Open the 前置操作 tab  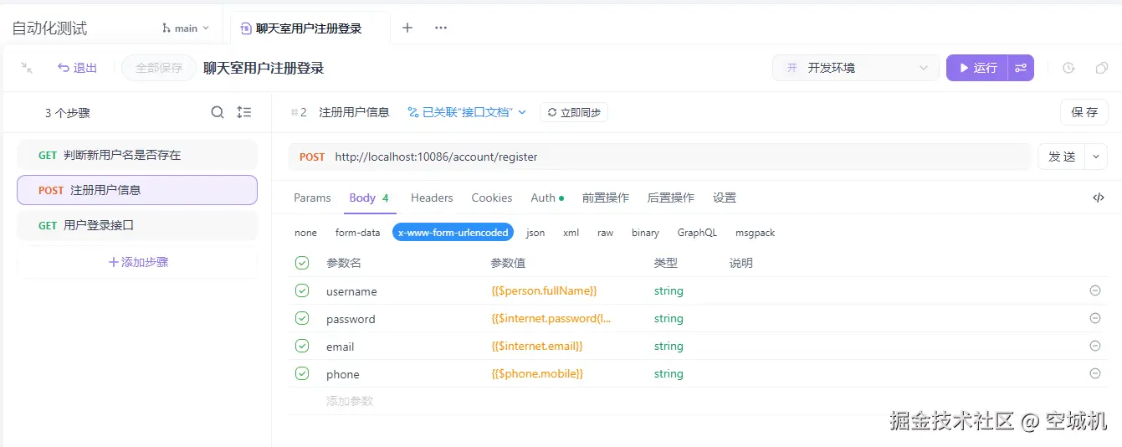(x=606, y=198)
